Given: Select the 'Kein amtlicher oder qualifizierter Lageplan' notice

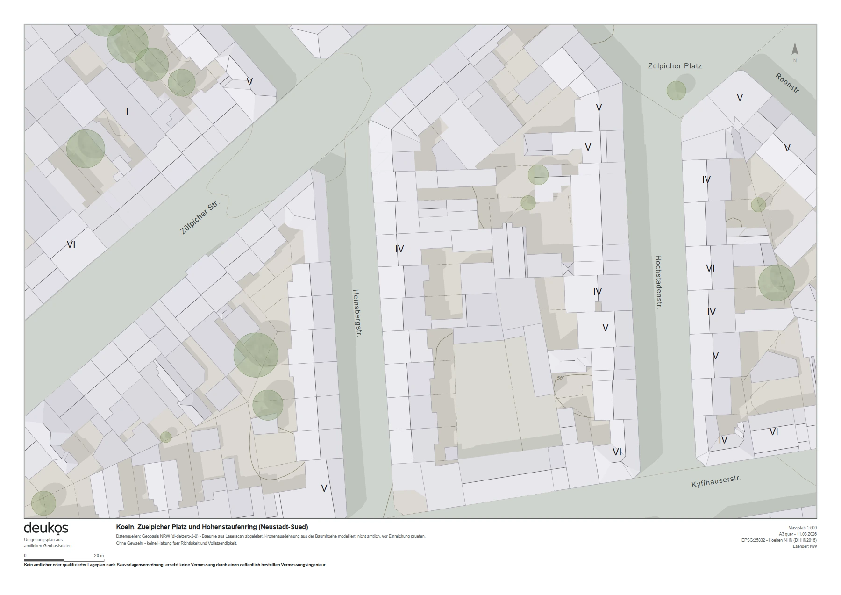Looking at the screenshot, I should [175, 565].
